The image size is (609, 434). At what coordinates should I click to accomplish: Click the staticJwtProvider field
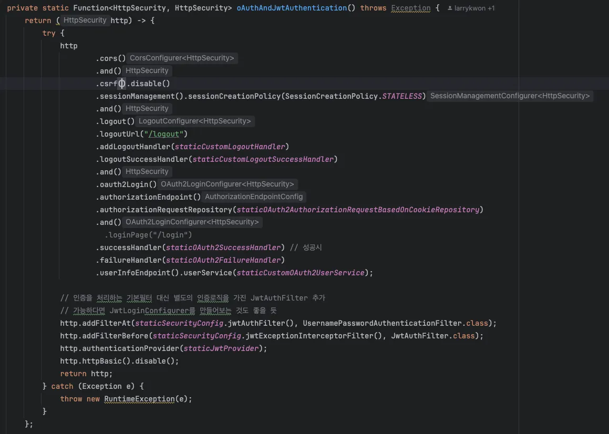tap(221, 348)
